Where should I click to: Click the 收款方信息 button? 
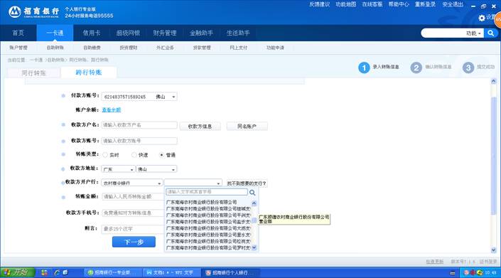(200, 127)
